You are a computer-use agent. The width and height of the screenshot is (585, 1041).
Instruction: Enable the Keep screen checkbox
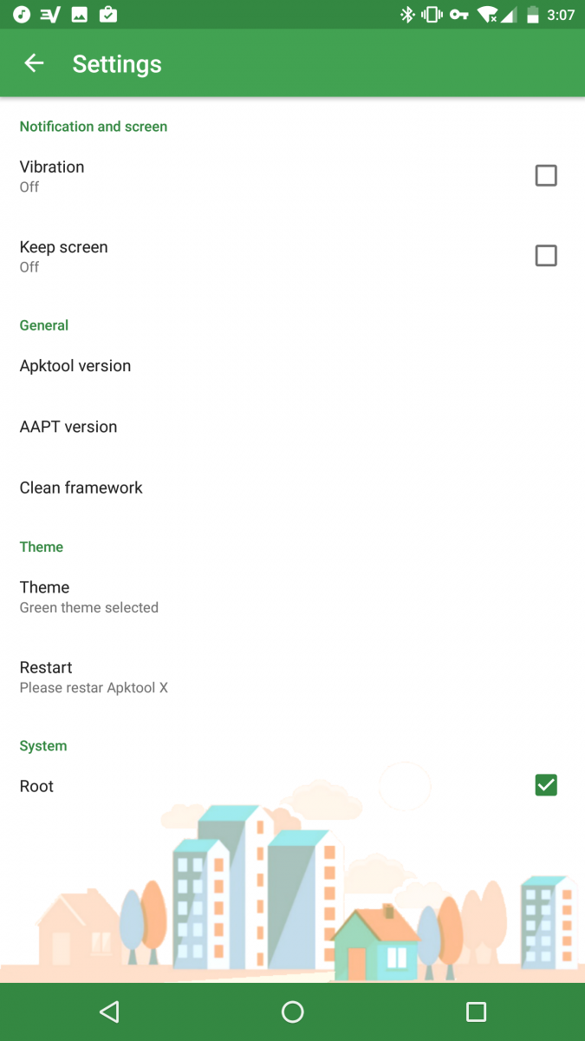pos(546,255)
